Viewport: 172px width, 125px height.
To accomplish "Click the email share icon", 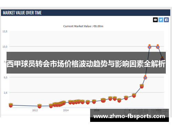I will click(155, 20).
